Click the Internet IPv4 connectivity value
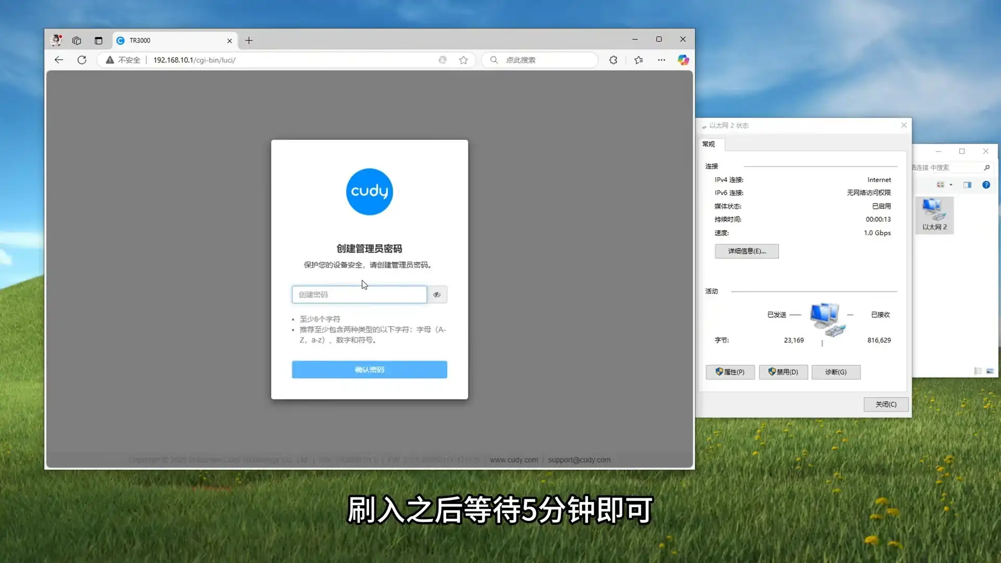The image size is (1001, 563). coord(879,180)
